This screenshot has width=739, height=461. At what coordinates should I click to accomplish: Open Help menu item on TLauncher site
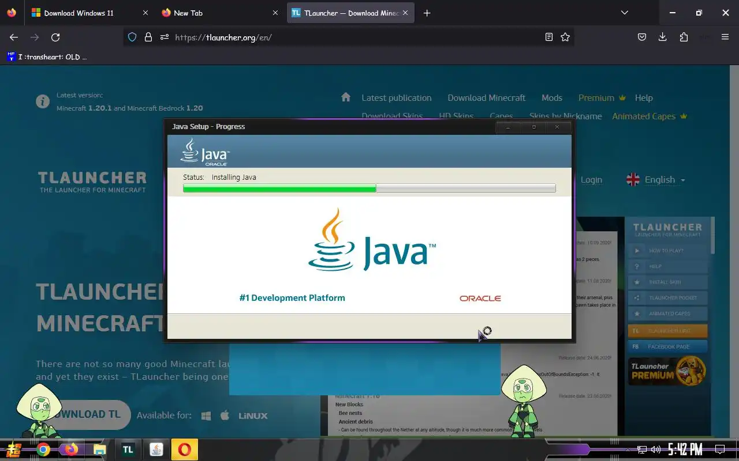click(x=644, y=98)
